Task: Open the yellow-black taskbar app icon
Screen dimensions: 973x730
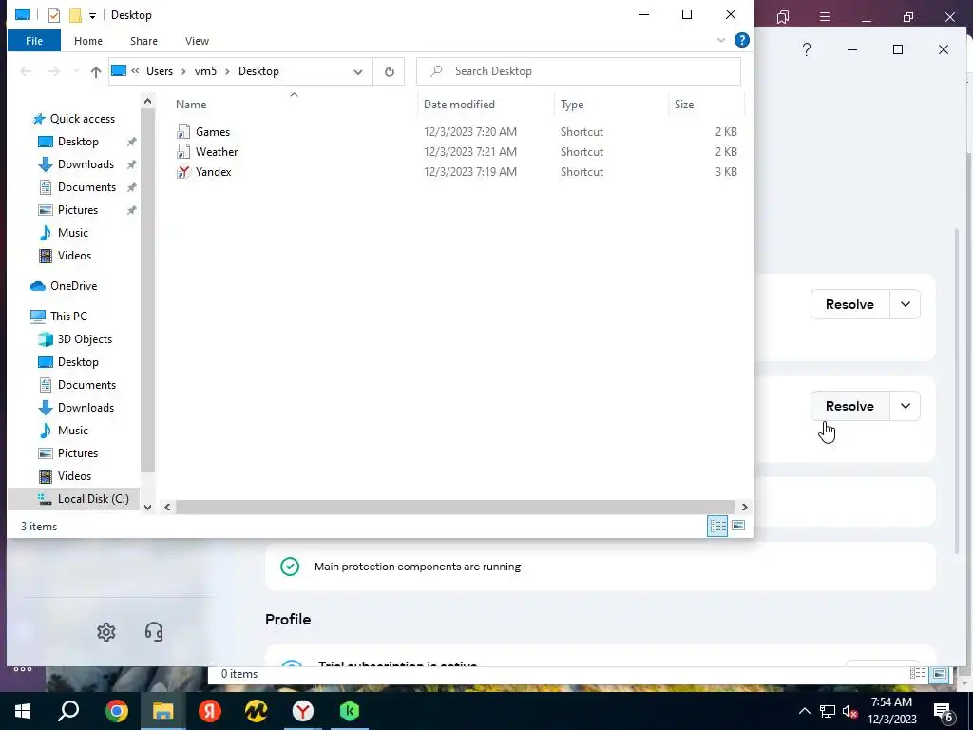Action: 257,711
